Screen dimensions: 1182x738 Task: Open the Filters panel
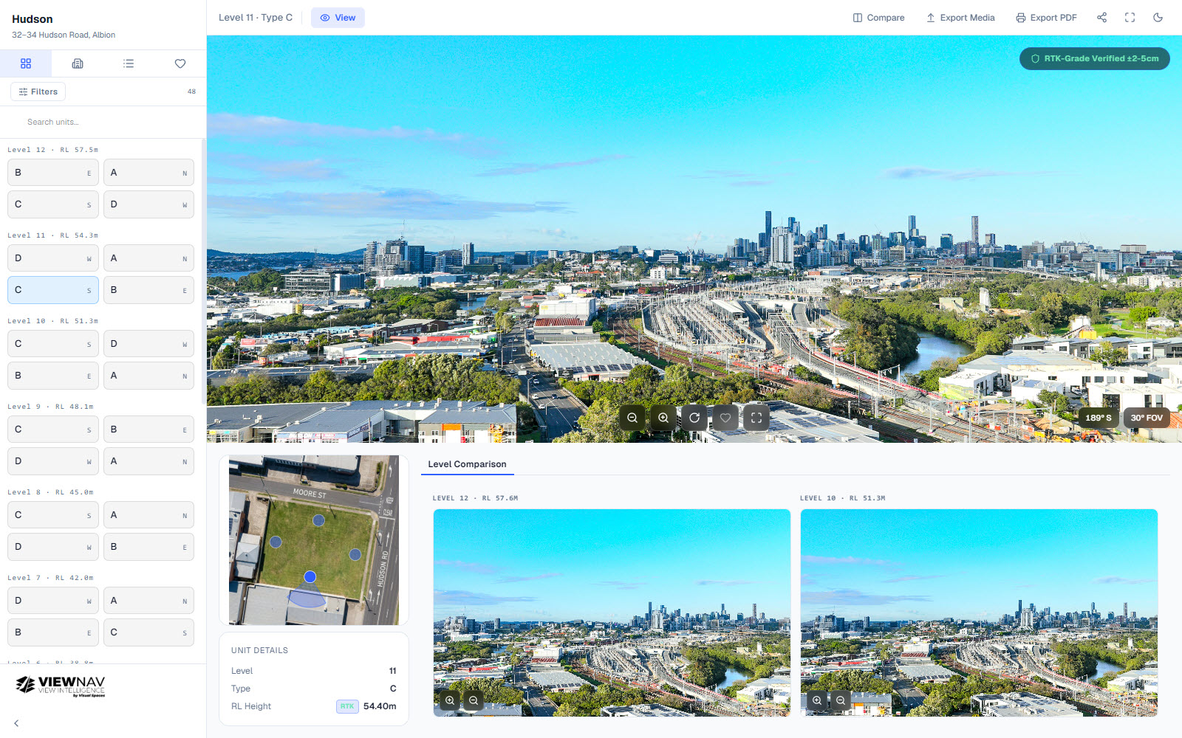coord(38,92)
